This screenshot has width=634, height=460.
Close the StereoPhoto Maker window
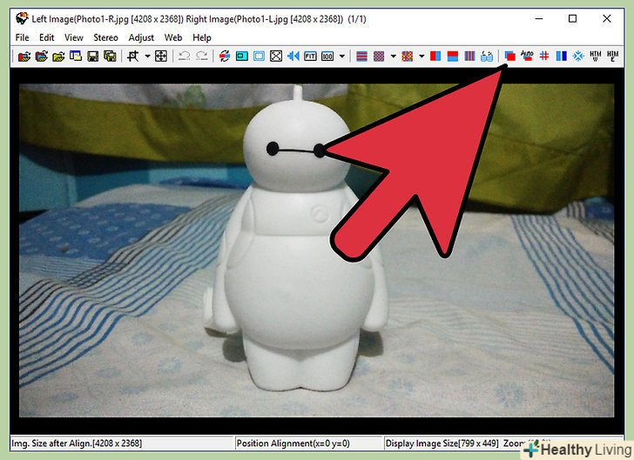pos(606,18)
